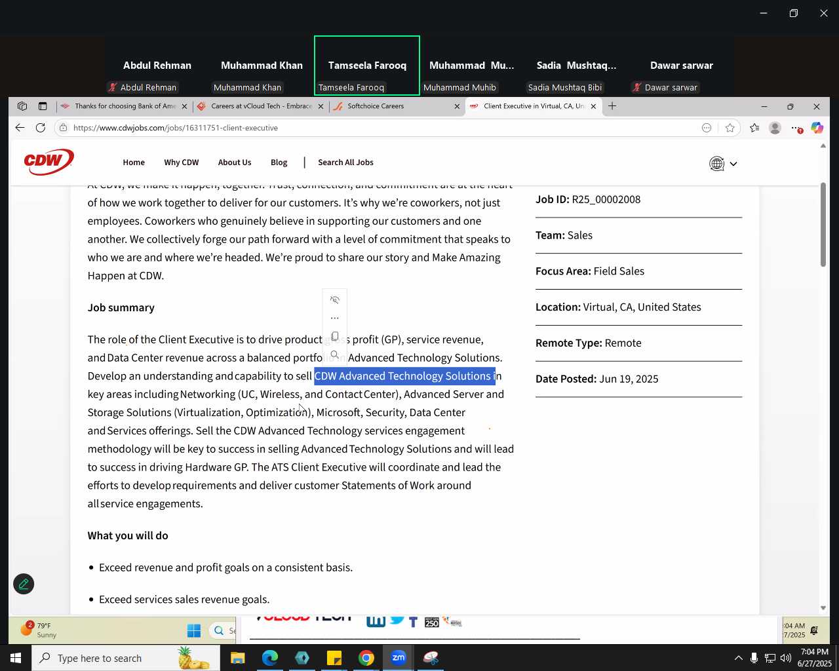Screen dimensions: 839x671
Task: Close the Bank of America tab
Action: [x=184, y=106]
